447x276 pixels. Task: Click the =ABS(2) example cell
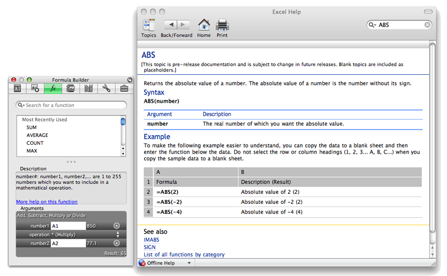pos(196,192)
